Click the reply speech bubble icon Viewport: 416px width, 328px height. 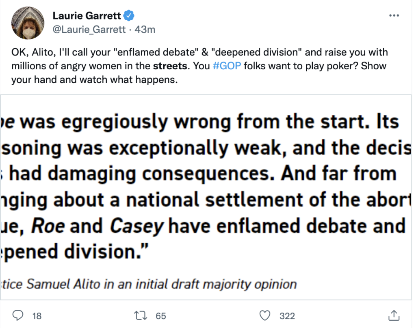[18, 315]
